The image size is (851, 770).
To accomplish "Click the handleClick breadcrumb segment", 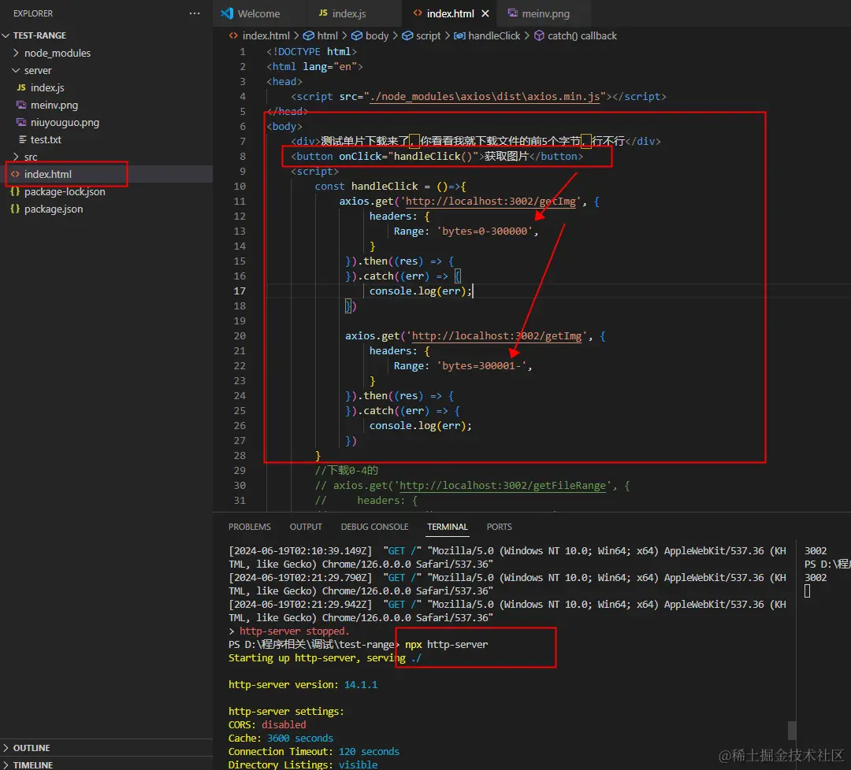I will (494, 35).
